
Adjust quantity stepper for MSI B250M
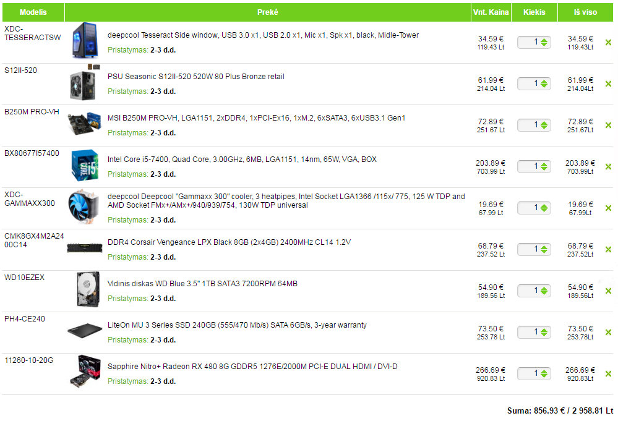click(x=544, y=125)
